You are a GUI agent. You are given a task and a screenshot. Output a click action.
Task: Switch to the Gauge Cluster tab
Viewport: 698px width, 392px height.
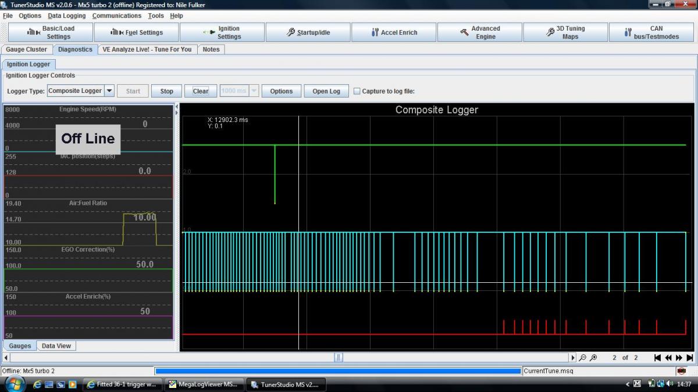pos(27,49)
